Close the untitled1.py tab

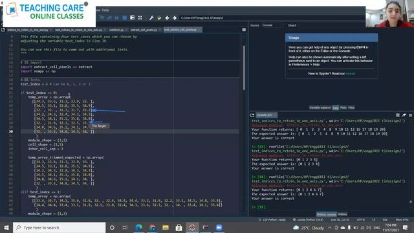(x=126, y=30)
